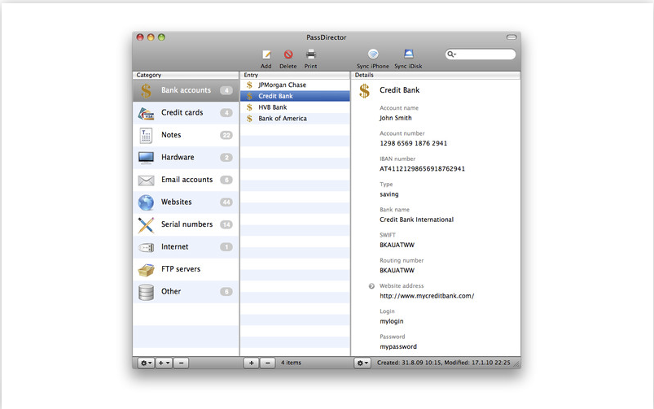Click the Website address arrow icon
The height and width of the screenshot is (409, 654).
[371, 286]
